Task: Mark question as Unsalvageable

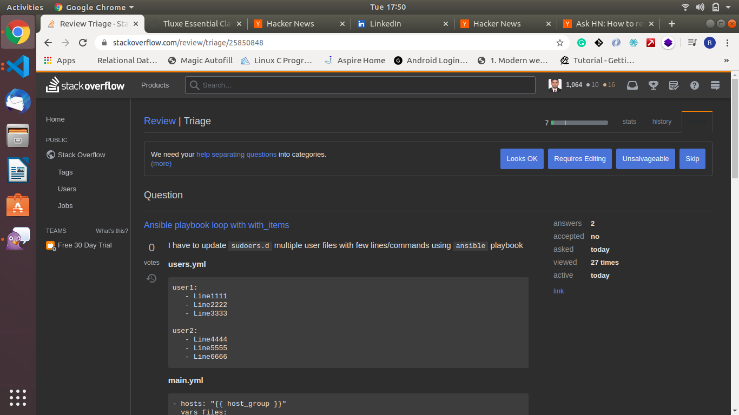Action: pyautogui.click(x=645, y=159)
